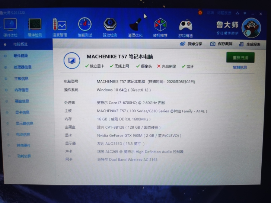
Task: Select 显示器信息 in the sidebar
Action: 25,123
